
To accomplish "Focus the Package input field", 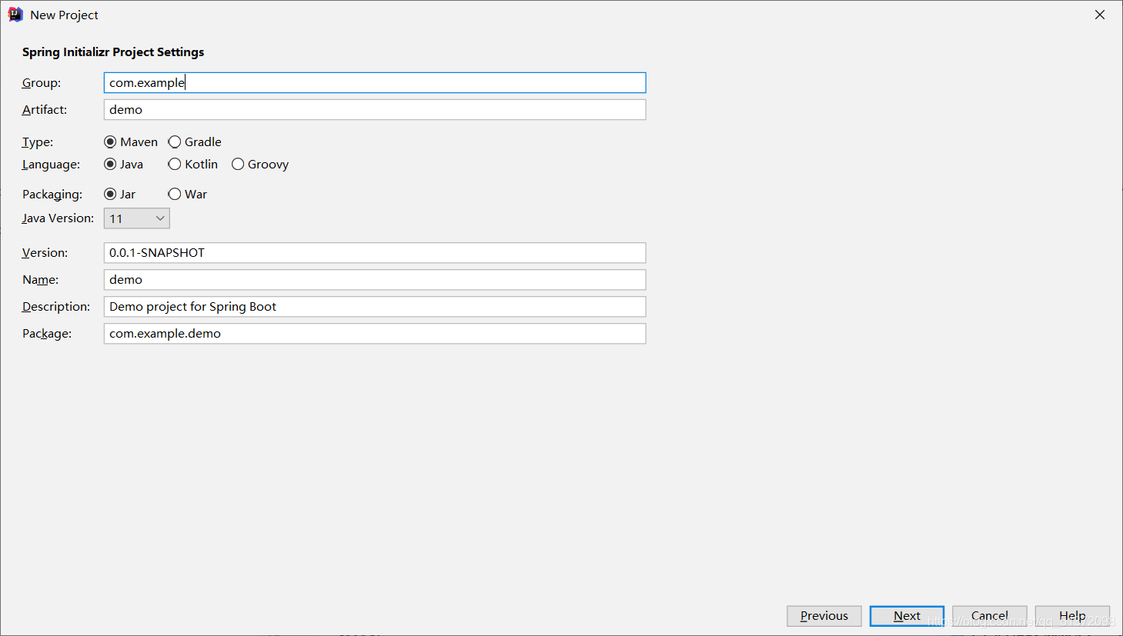I will (375, 334).
